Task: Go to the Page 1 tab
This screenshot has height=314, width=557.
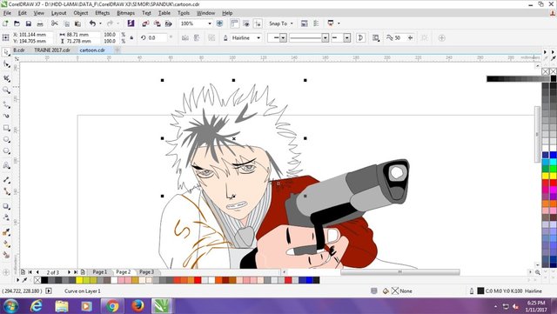Action: (100, 271)
